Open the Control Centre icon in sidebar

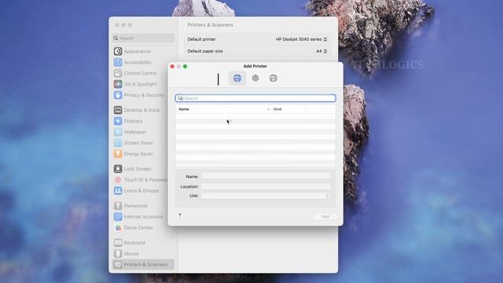(x=118, y=73)
